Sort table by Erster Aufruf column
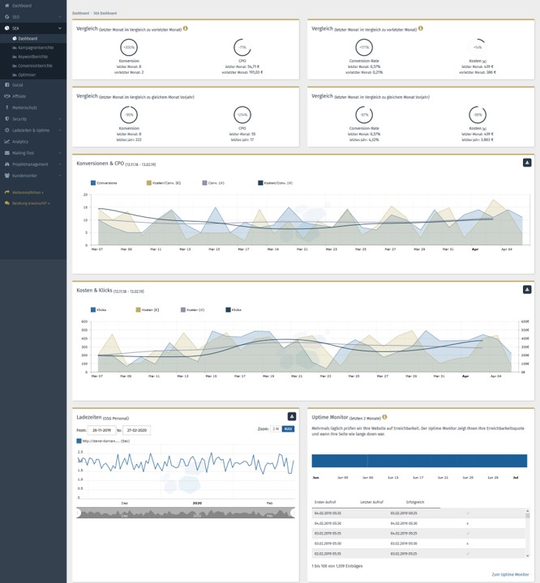 coord(325,502)
